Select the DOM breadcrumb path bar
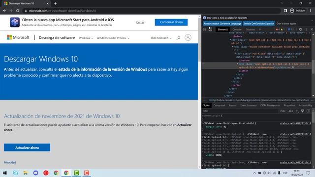The image size is (315, 177). point(258,100)
